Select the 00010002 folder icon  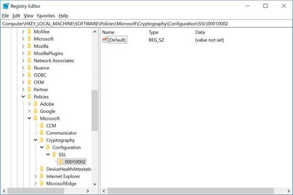pyautogui.click(x=60, y=162)
